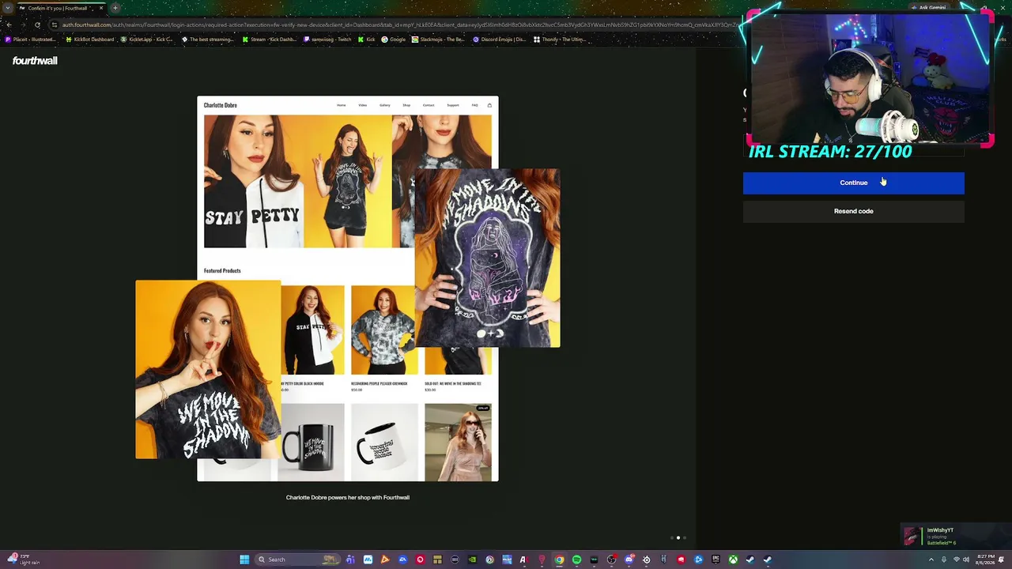
Task: Click the We Move In The Shadows tee overlay
Action: (487, 258)
